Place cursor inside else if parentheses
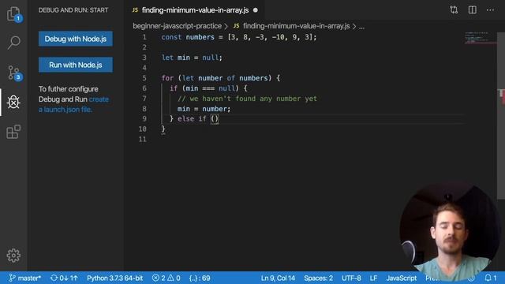Image resolution: width=505 pixels, height=284 pixels. 215,119
